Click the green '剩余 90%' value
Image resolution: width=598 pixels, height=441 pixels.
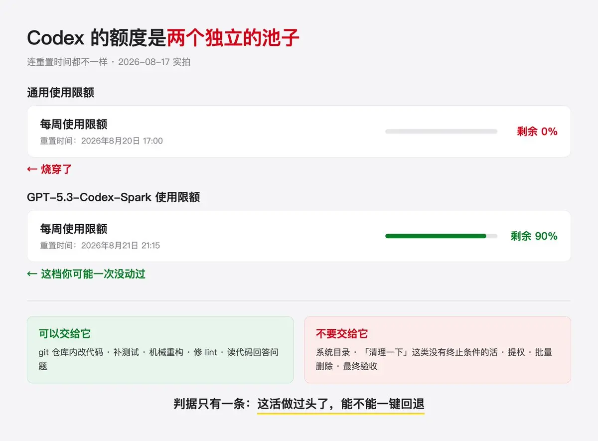(534, 236)
